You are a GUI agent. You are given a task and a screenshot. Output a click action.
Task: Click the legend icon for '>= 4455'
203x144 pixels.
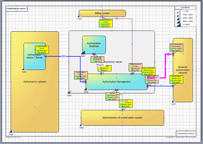click(179, 25)
